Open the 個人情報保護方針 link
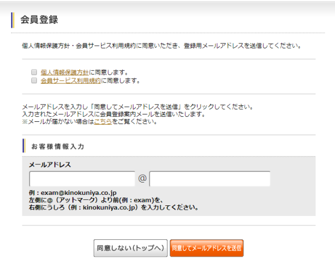The width and height of the screenshot is (335, 261). point(65,72)
